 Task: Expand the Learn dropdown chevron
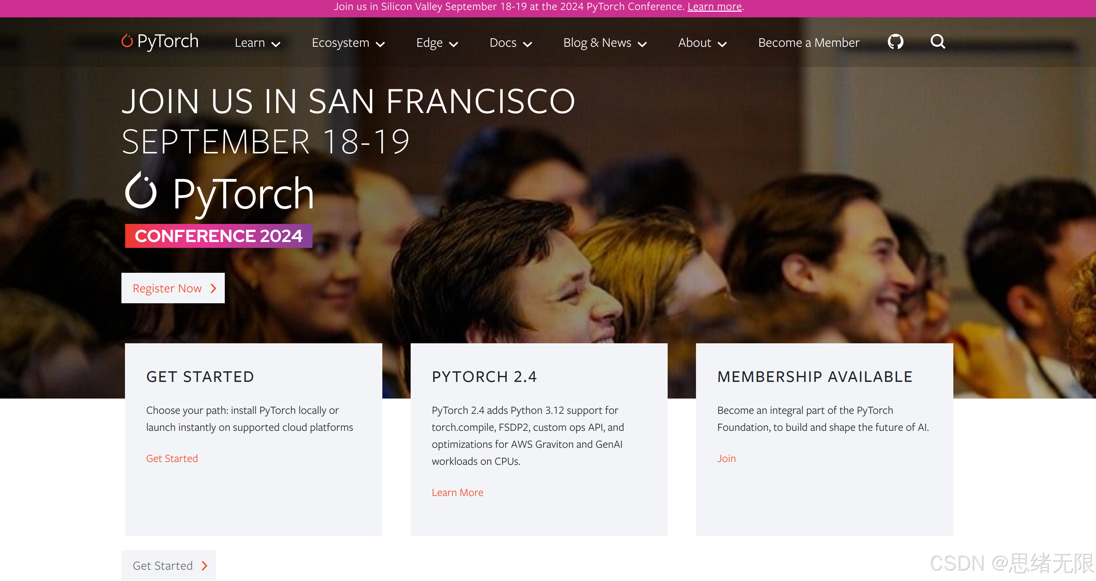(276, 44)
